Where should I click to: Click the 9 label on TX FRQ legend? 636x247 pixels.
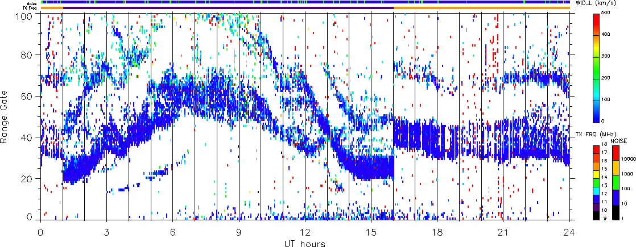(605, 218)
